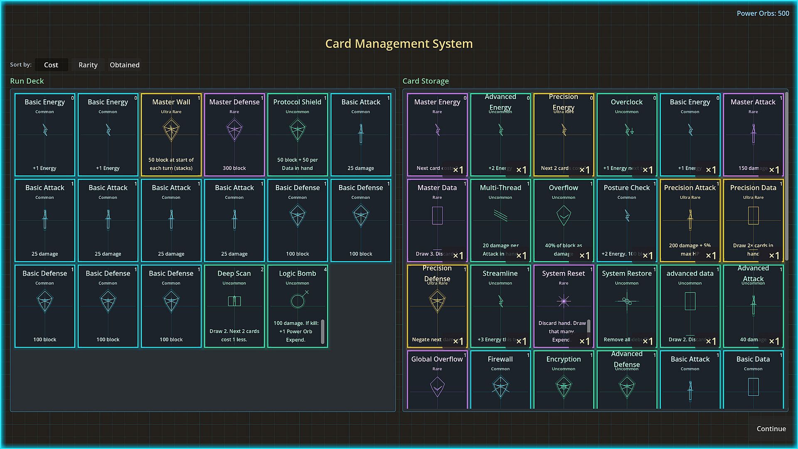Click the System Restore crosshair icon

627,301
